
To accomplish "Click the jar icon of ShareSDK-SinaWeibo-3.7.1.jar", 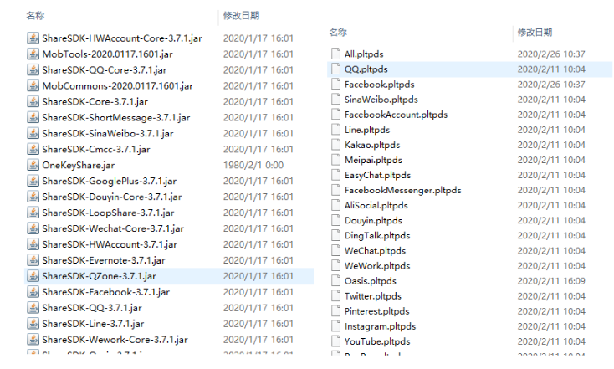I will [33, 133].
